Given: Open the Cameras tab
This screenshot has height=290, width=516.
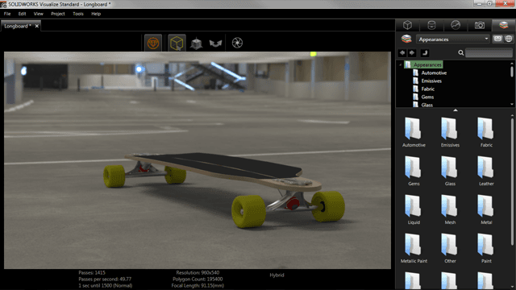Looking at the screenshot, I should pyautogui.click(x=480, y=25).
